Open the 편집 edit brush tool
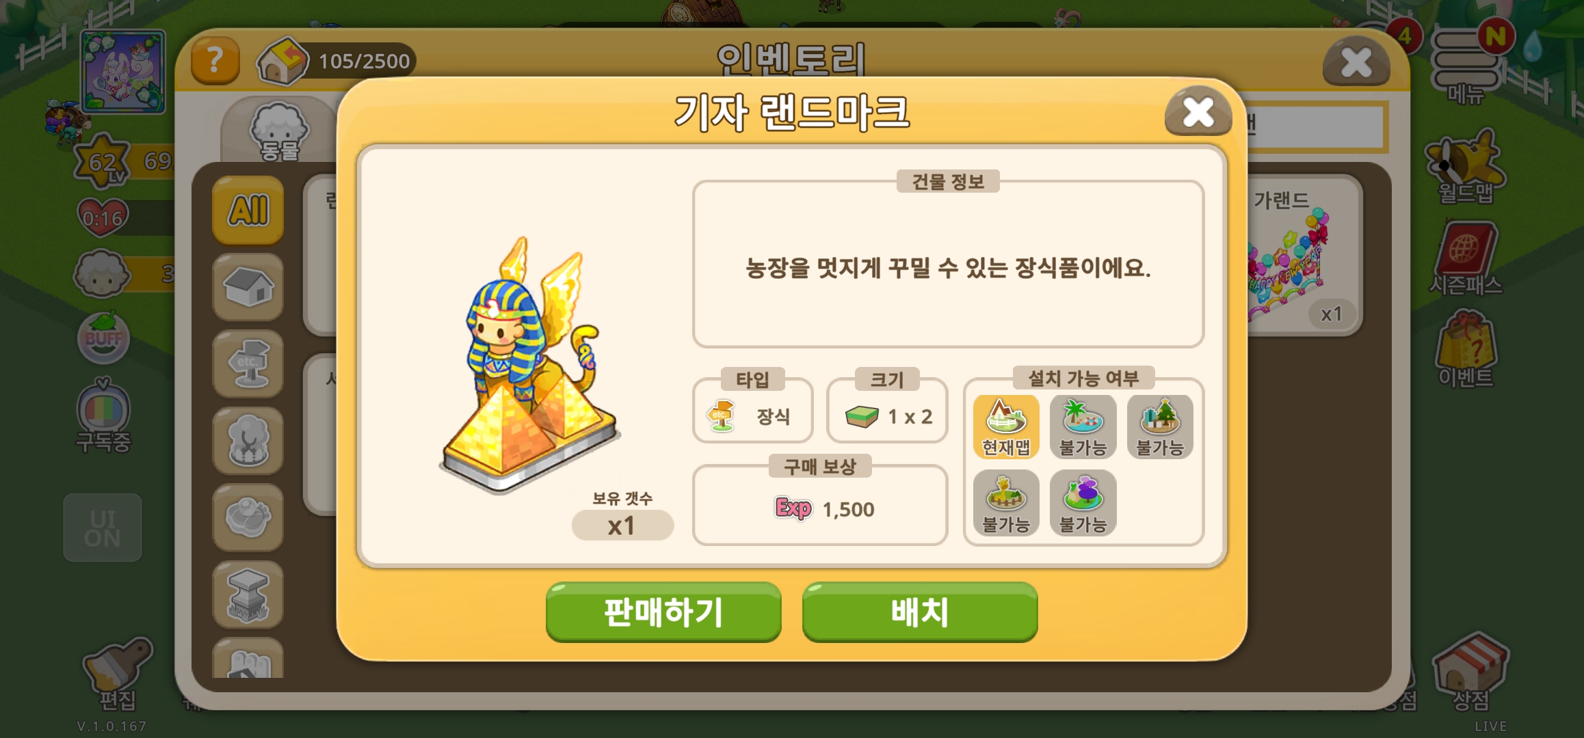This screenshot has width=1584, height=738. click(x=118, y=673)
